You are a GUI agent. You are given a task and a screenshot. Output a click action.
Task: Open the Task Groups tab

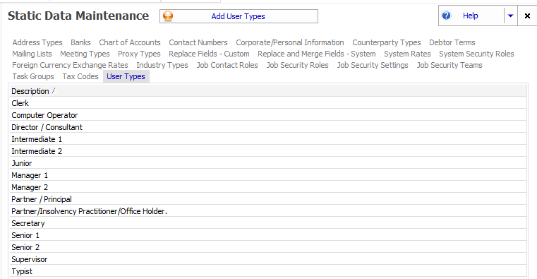[33, 76]
